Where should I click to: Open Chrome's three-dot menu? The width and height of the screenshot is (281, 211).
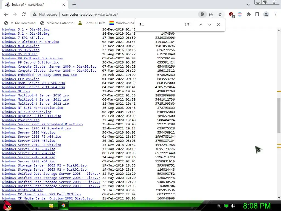pos(275,14)
